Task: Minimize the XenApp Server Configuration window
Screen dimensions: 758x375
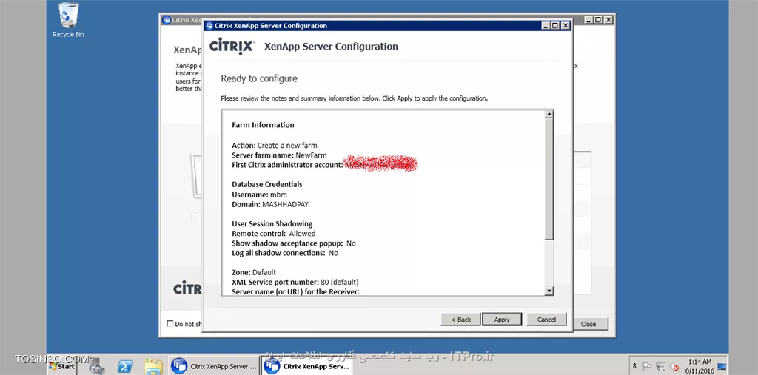Action: tap(546, 26)
